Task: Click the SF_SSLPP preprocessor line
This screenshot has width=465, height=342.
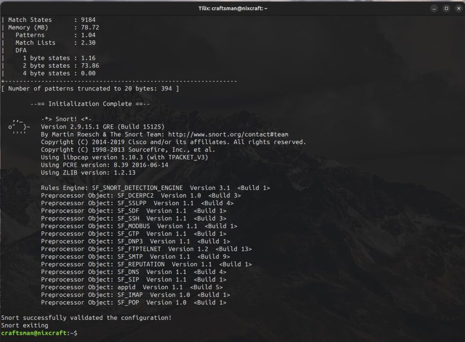Action: [x=137, y=203]
